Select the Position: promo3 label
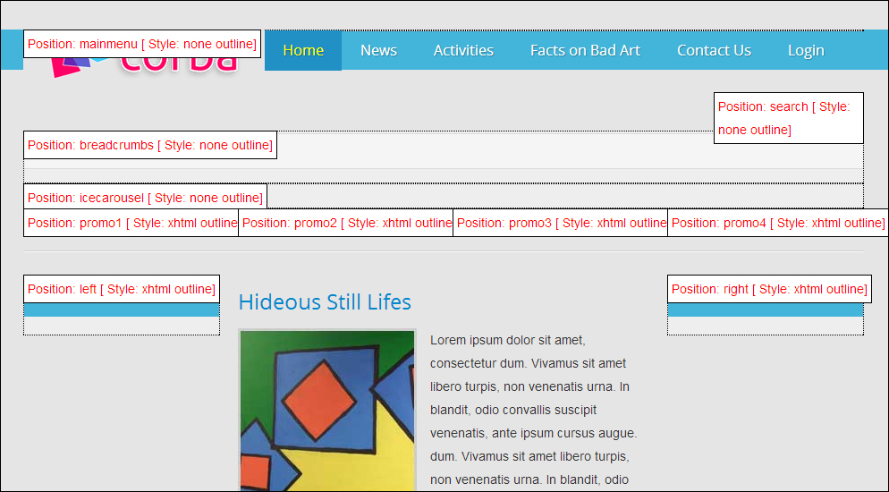 click(x=561, y=223)
